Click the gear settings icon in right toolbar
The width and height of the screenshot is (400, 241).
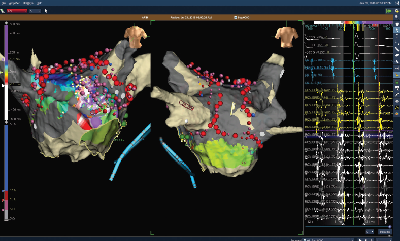[397, 11]
